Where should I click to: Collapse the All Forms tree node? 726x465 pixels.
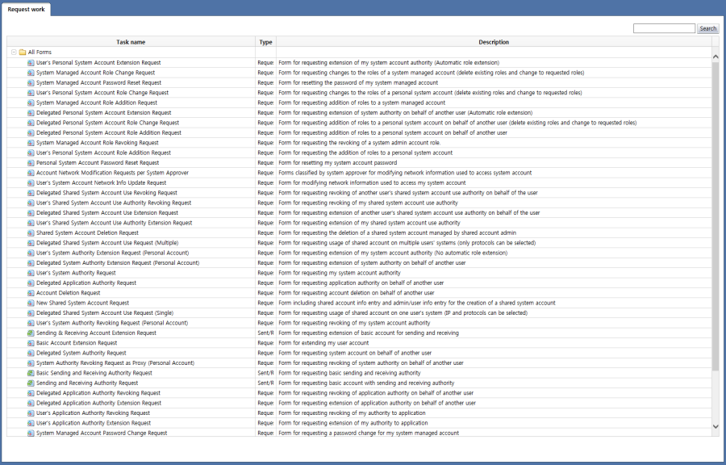pyautogui.click(x=15, y=51)
